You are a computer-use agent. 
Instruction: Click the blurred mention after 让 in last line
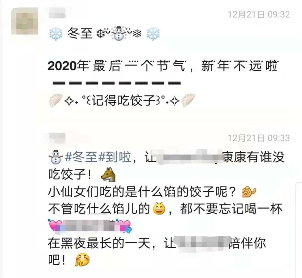202,243
